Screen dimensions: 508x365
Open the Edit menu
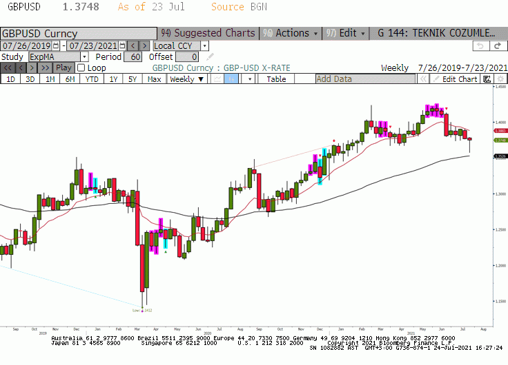pos(346,33)
